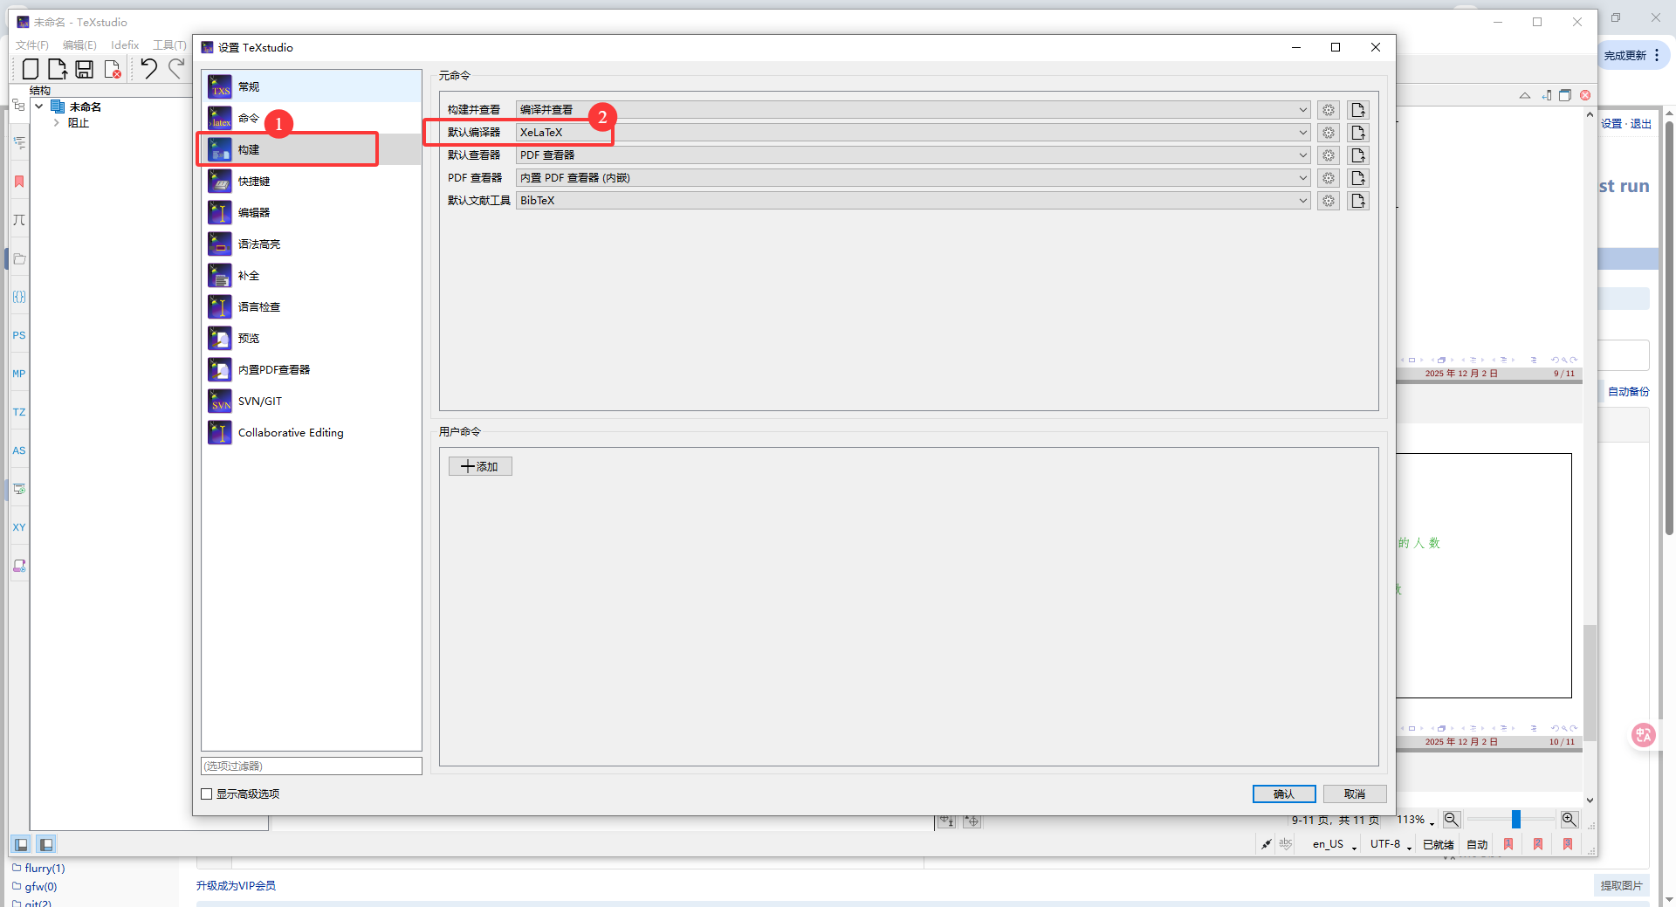Select 预览 settings category
1676x907 pixels.
[312, 338]
